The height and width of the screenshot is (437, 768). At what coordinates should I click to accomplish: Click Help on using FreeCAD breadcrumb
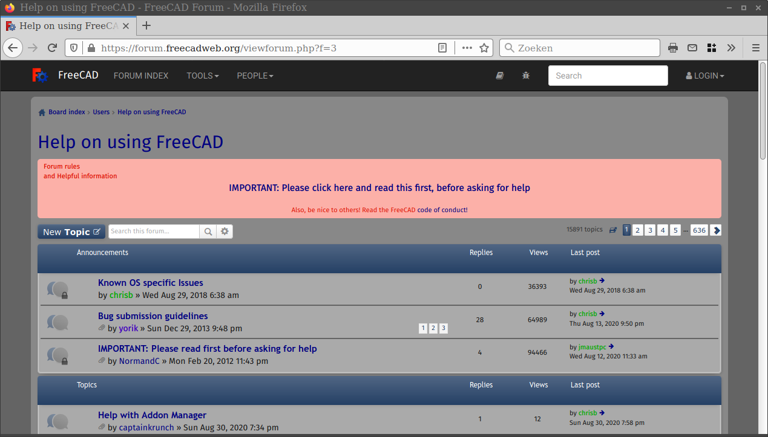click(x=152, y=112)
